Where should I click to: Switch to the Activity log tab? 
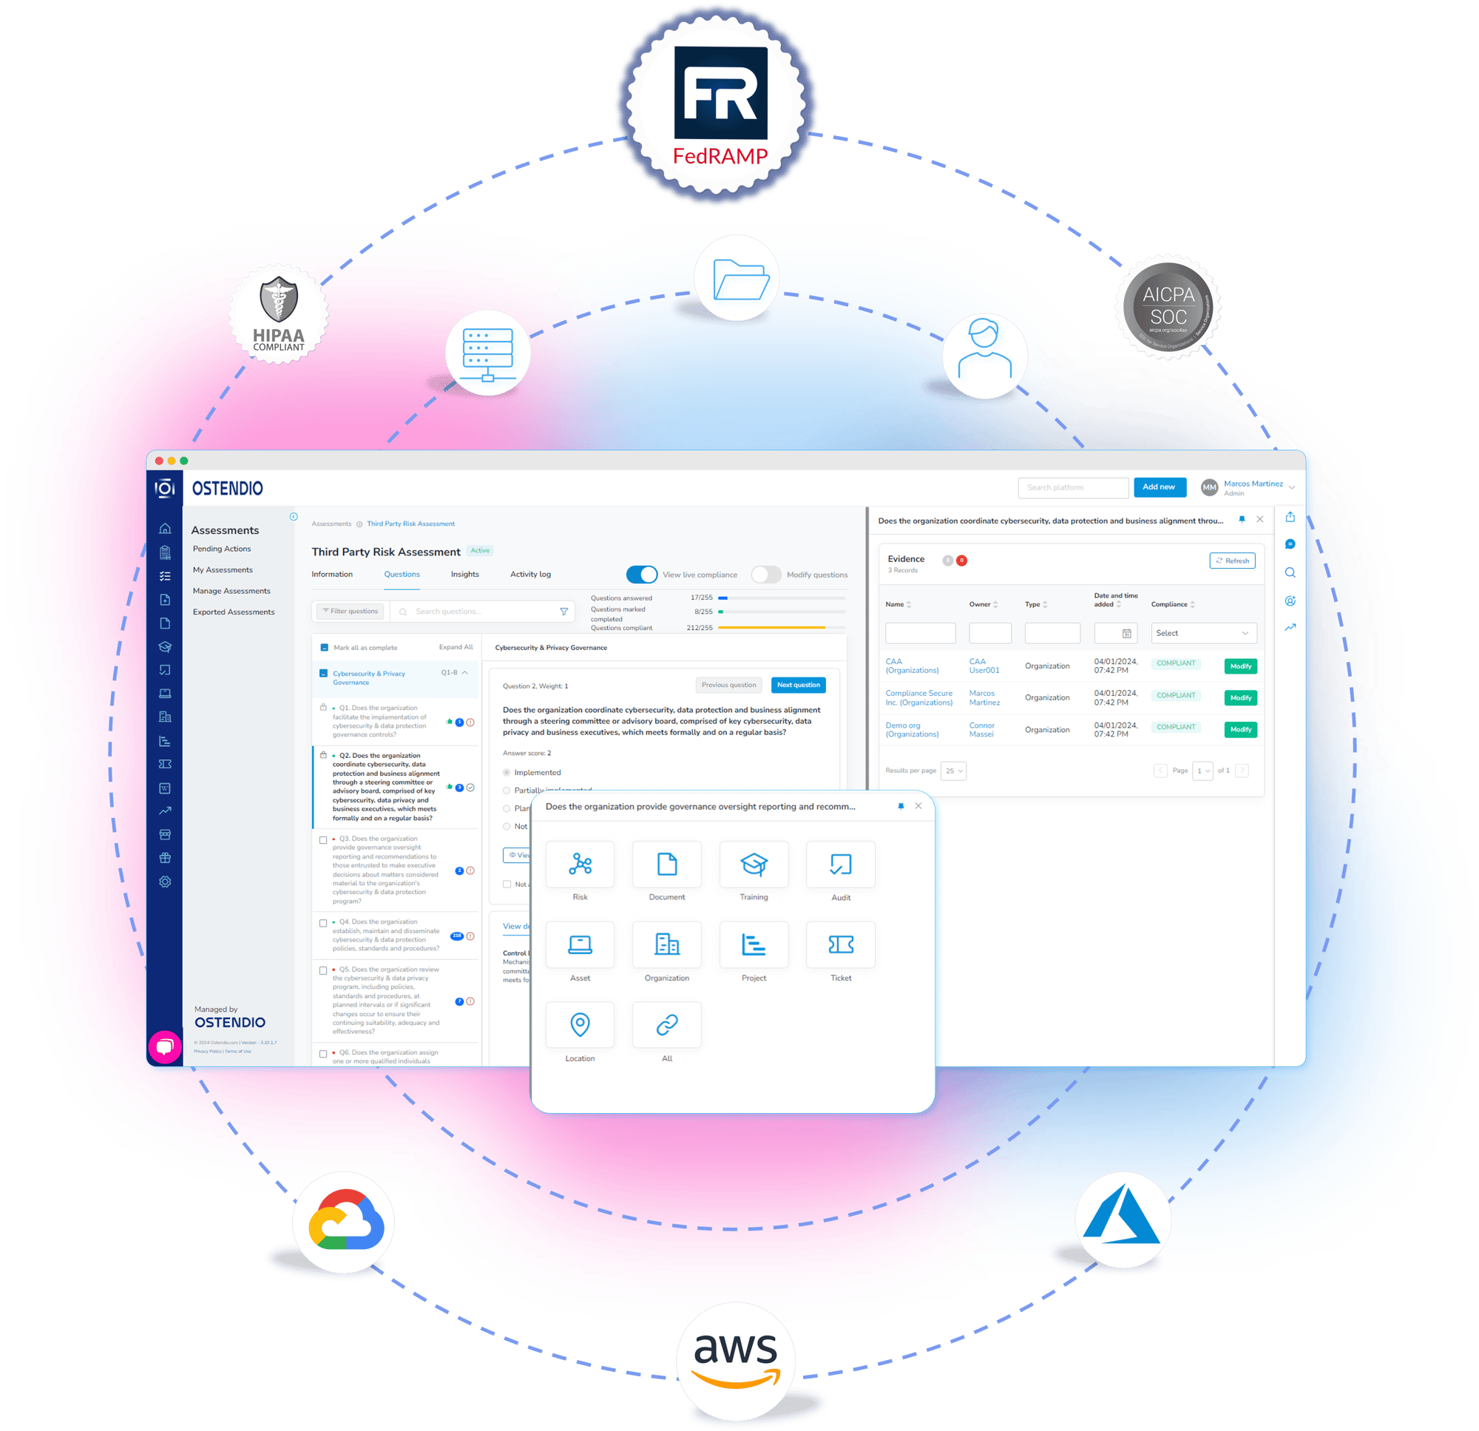tap(530, 575)
